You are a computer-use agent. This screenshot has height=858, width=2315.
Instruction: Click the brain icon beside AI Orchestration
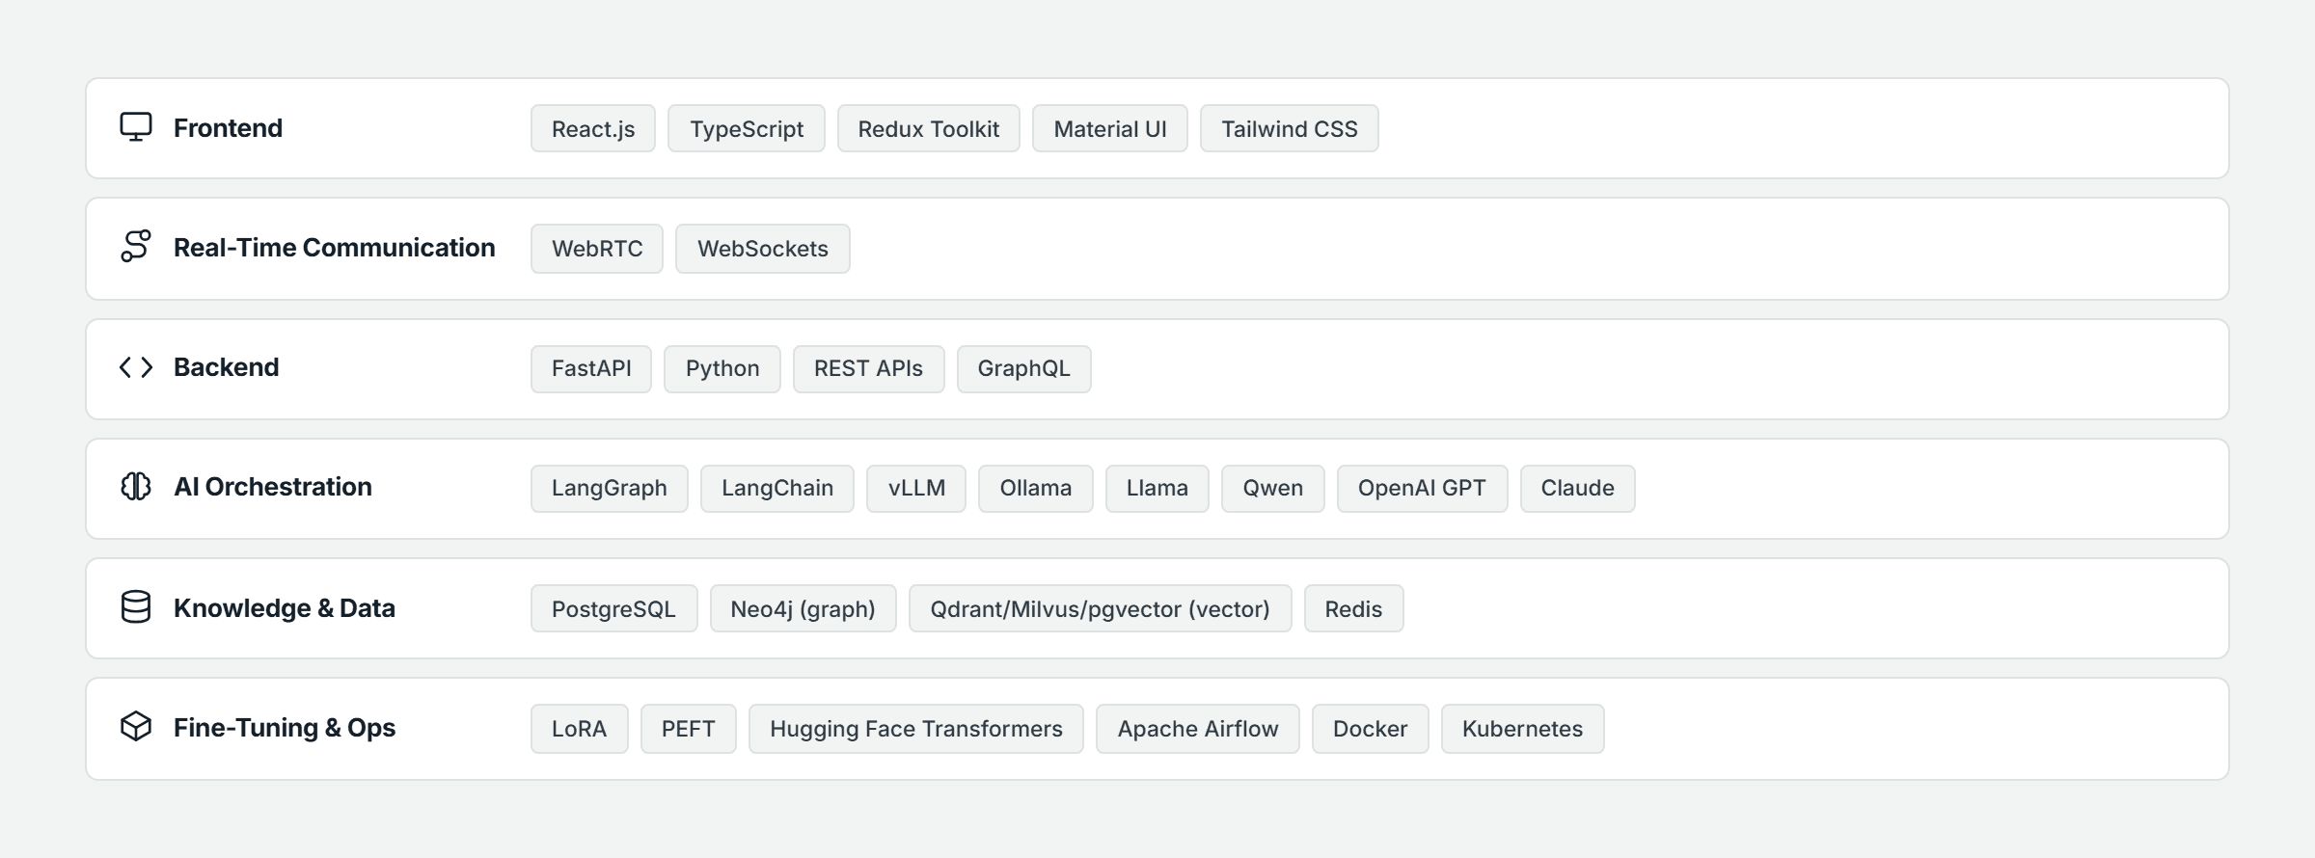pyautogui.click(x=136, y=487)
